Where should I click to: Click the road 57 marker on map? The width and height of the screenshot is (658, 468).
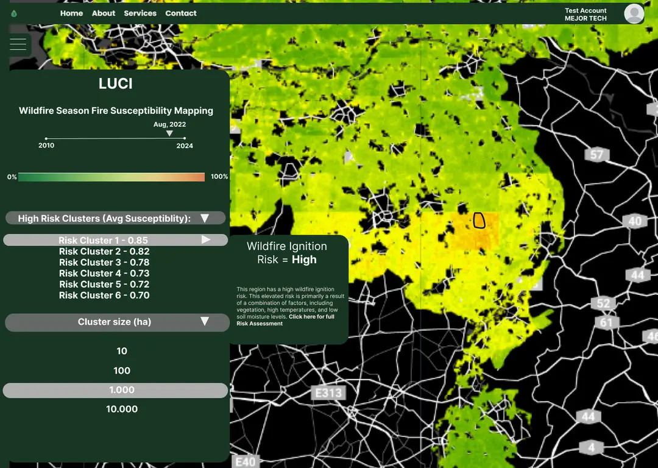coord(596,154)
